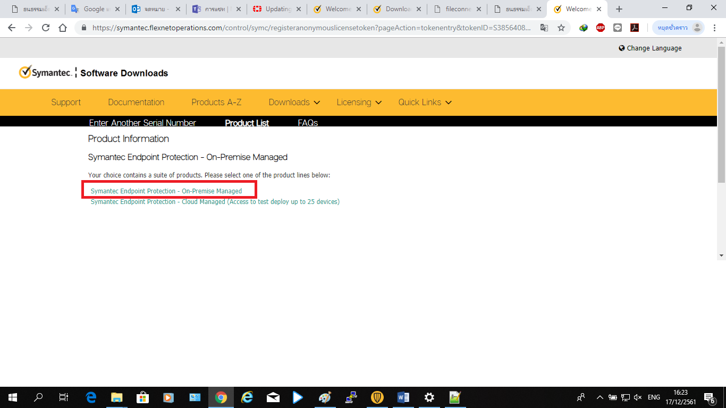Expand the Downloads dropdown menu
The height and width of the screenshot is (408, 726).
(294, 103)
